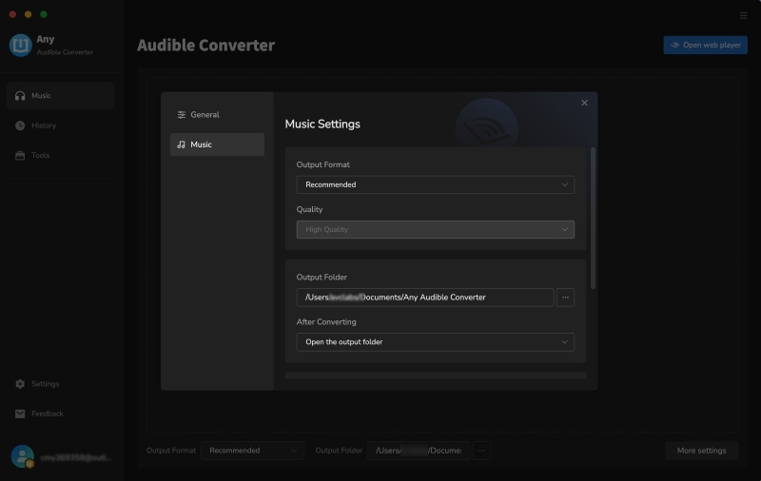Click the Audible Converter page title
Image resolution: width=761 pixels, height=481 pixels.
coord(205,45)
